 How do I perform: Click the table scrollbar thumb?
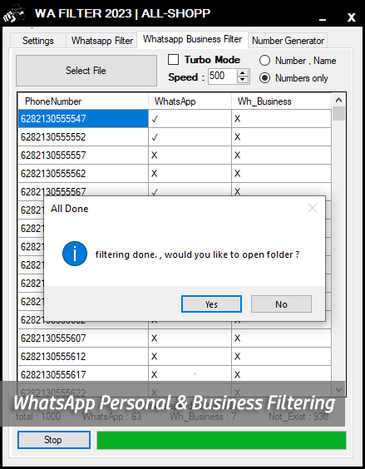point(338,114)
